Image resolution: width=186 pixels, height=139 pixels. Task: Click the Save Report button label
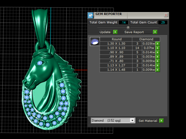tap(138, 32)
